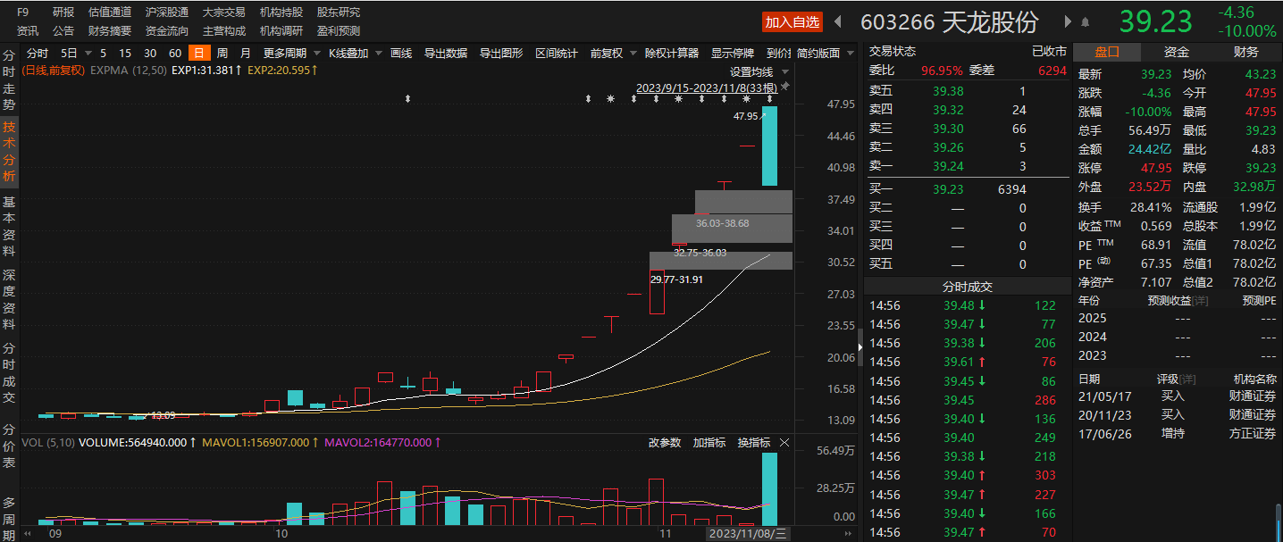Click the F9 label
1283x542 pixels.
tap(23, 13)
